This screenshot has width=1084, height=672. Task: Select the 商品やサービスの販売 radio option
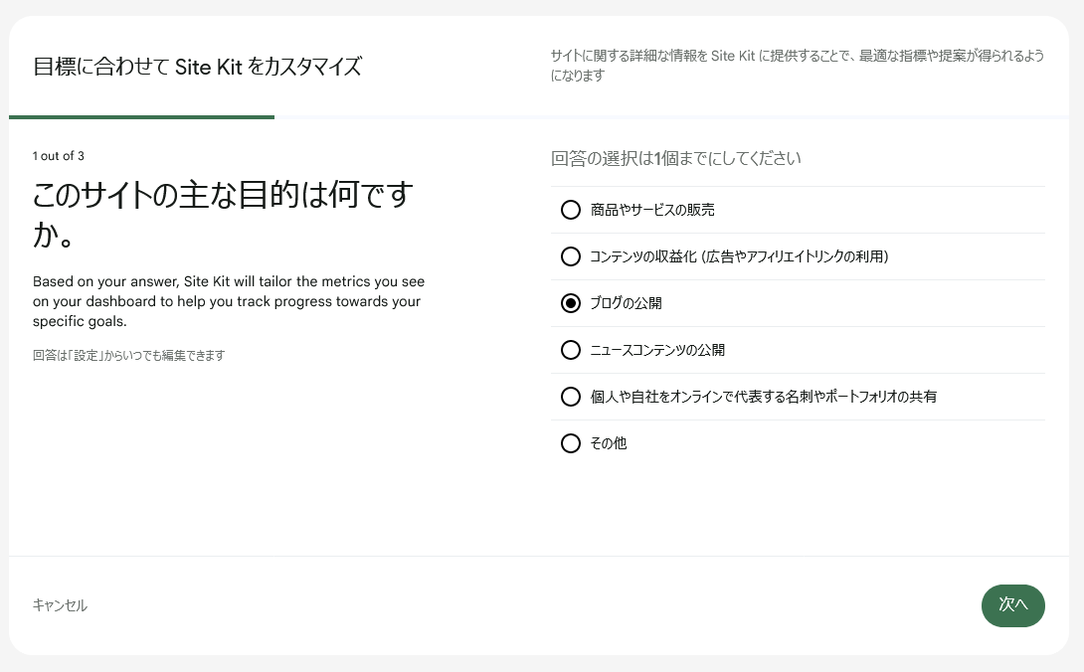[571, 210]
